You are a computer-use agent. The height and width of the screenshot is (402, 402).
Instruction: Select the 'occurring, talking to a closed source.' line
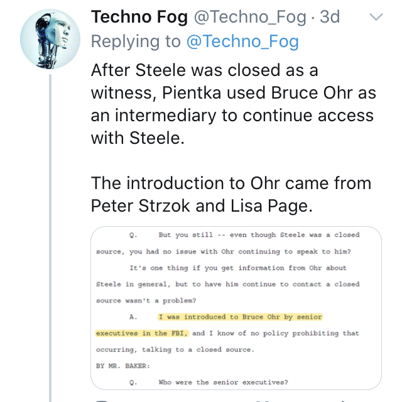tap(175, 350)
